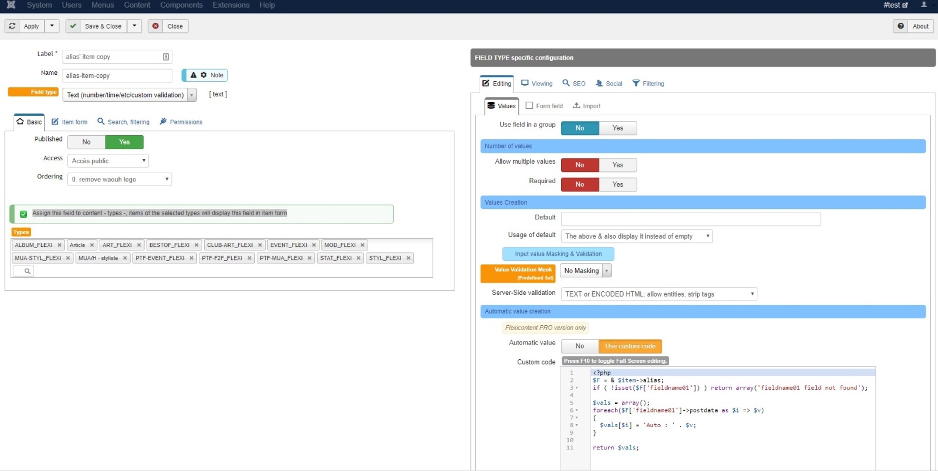Open the Server-Side validation dropdown
This screenshot has height=471, width=938.
coord(659,294)
